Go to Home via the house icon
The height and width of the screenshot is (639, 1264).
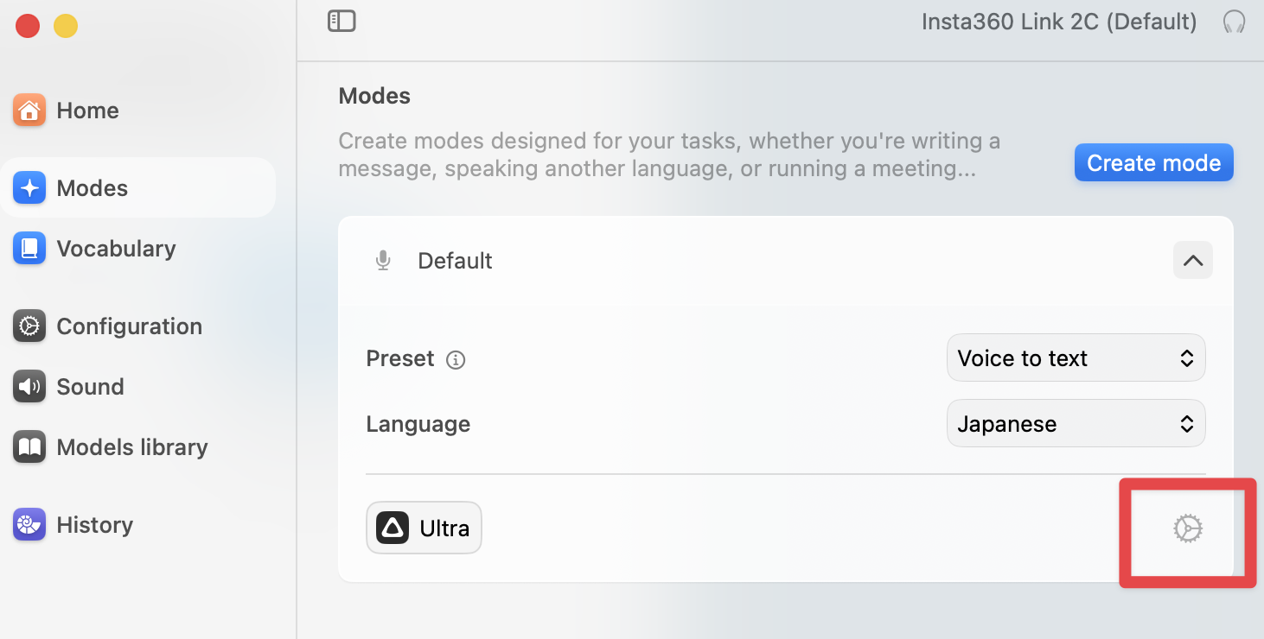tap(29, 111)
